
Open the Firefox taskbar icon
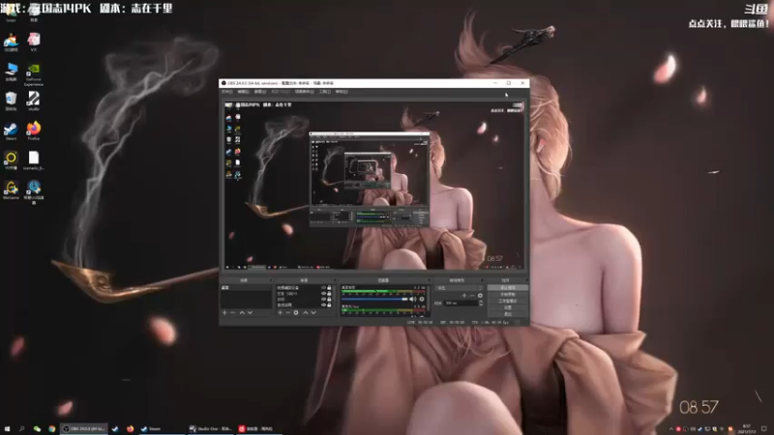(x=131, y=429)
